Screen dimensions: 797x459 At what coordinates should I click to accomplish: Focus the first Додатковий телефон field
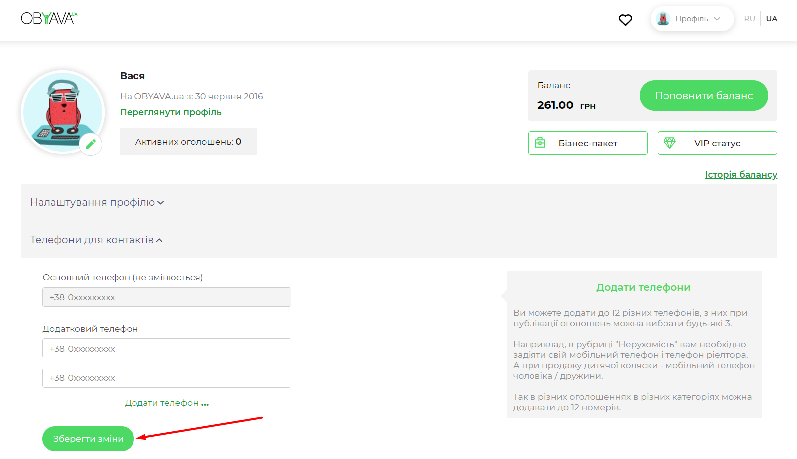pos(167,348)
